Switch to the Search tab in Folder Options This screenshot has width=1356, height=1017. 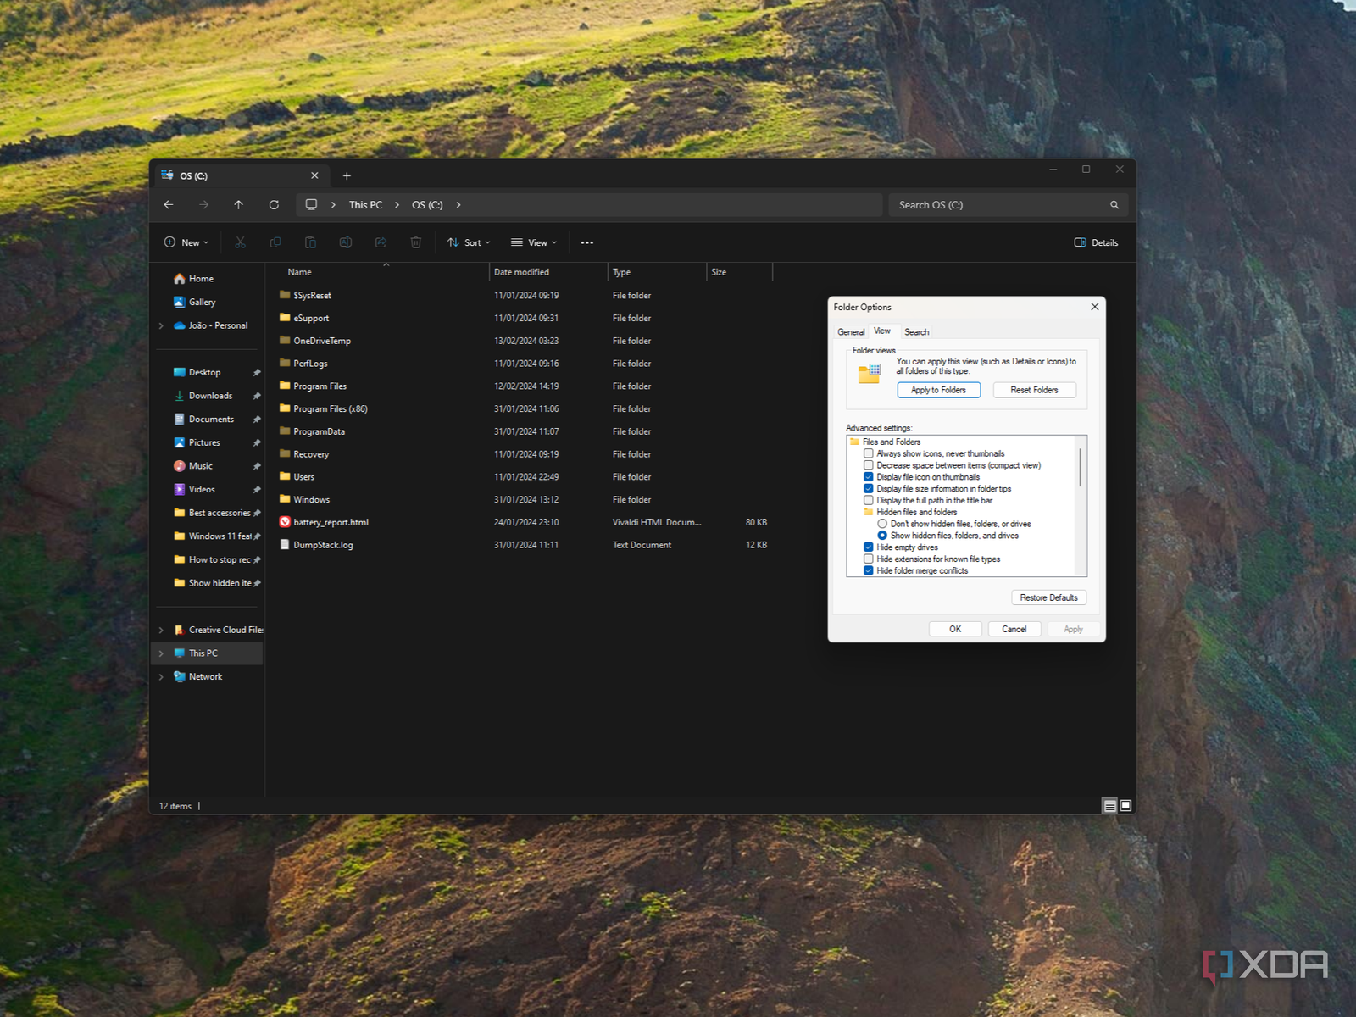[916, 332]
